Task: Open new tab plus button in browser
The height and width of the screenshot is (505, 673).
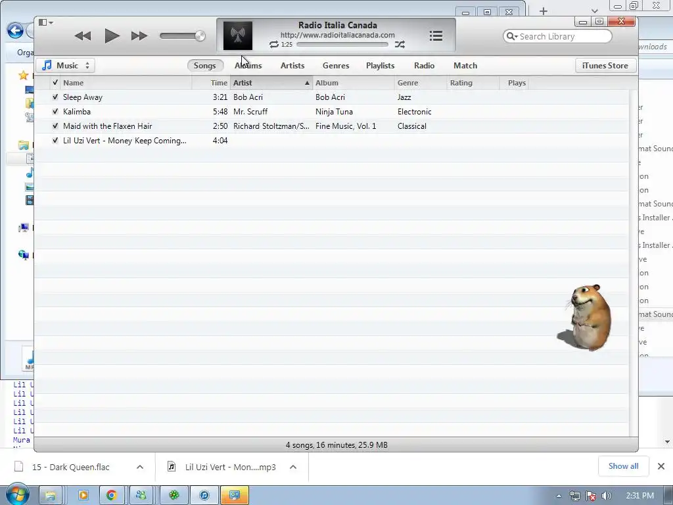Action: (x=544, y=11)
